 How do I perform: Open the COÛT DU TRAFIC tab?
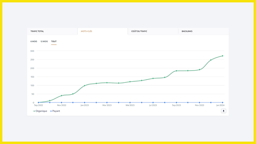[x=139, y=31]
